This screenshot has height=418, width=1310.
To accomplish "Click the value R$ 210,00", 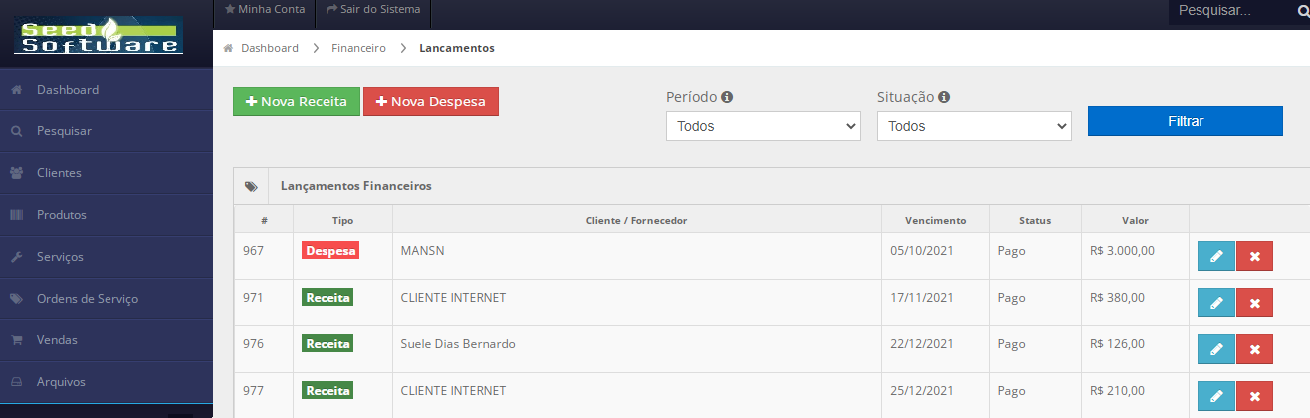I will (x=1118, y=391).
